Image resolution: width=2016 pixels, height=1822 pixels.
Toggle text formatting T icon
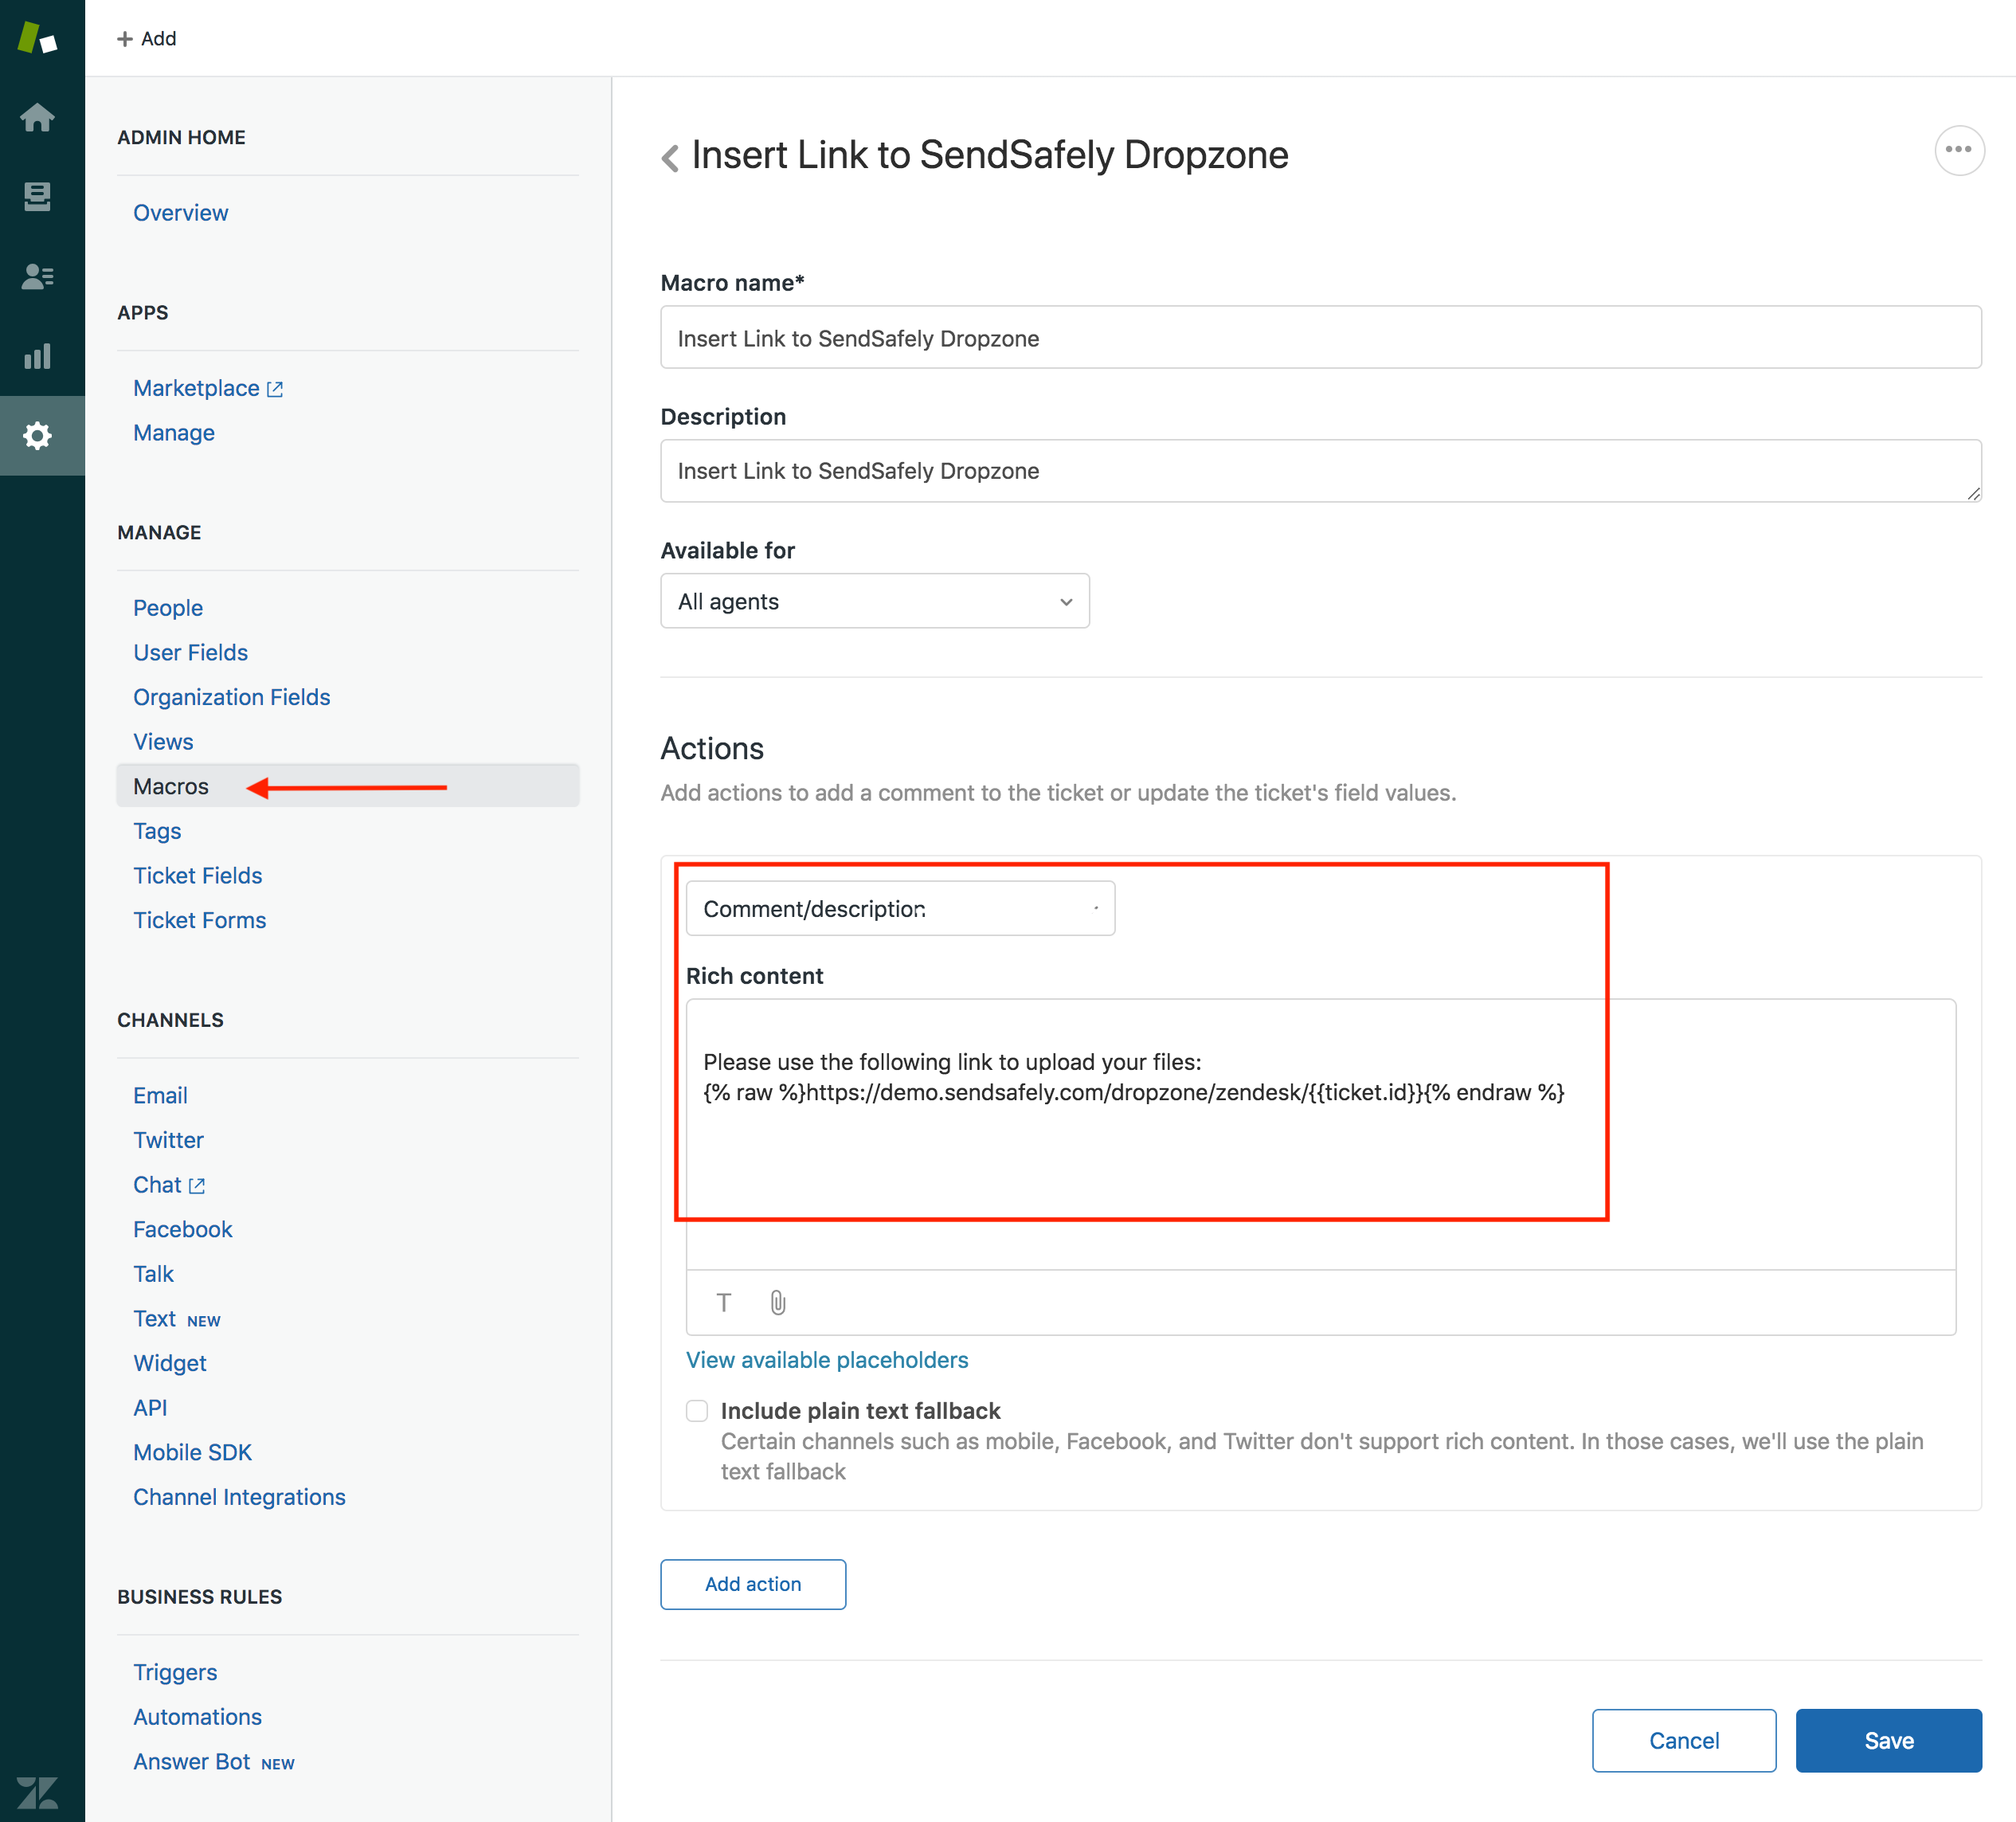724,1302
